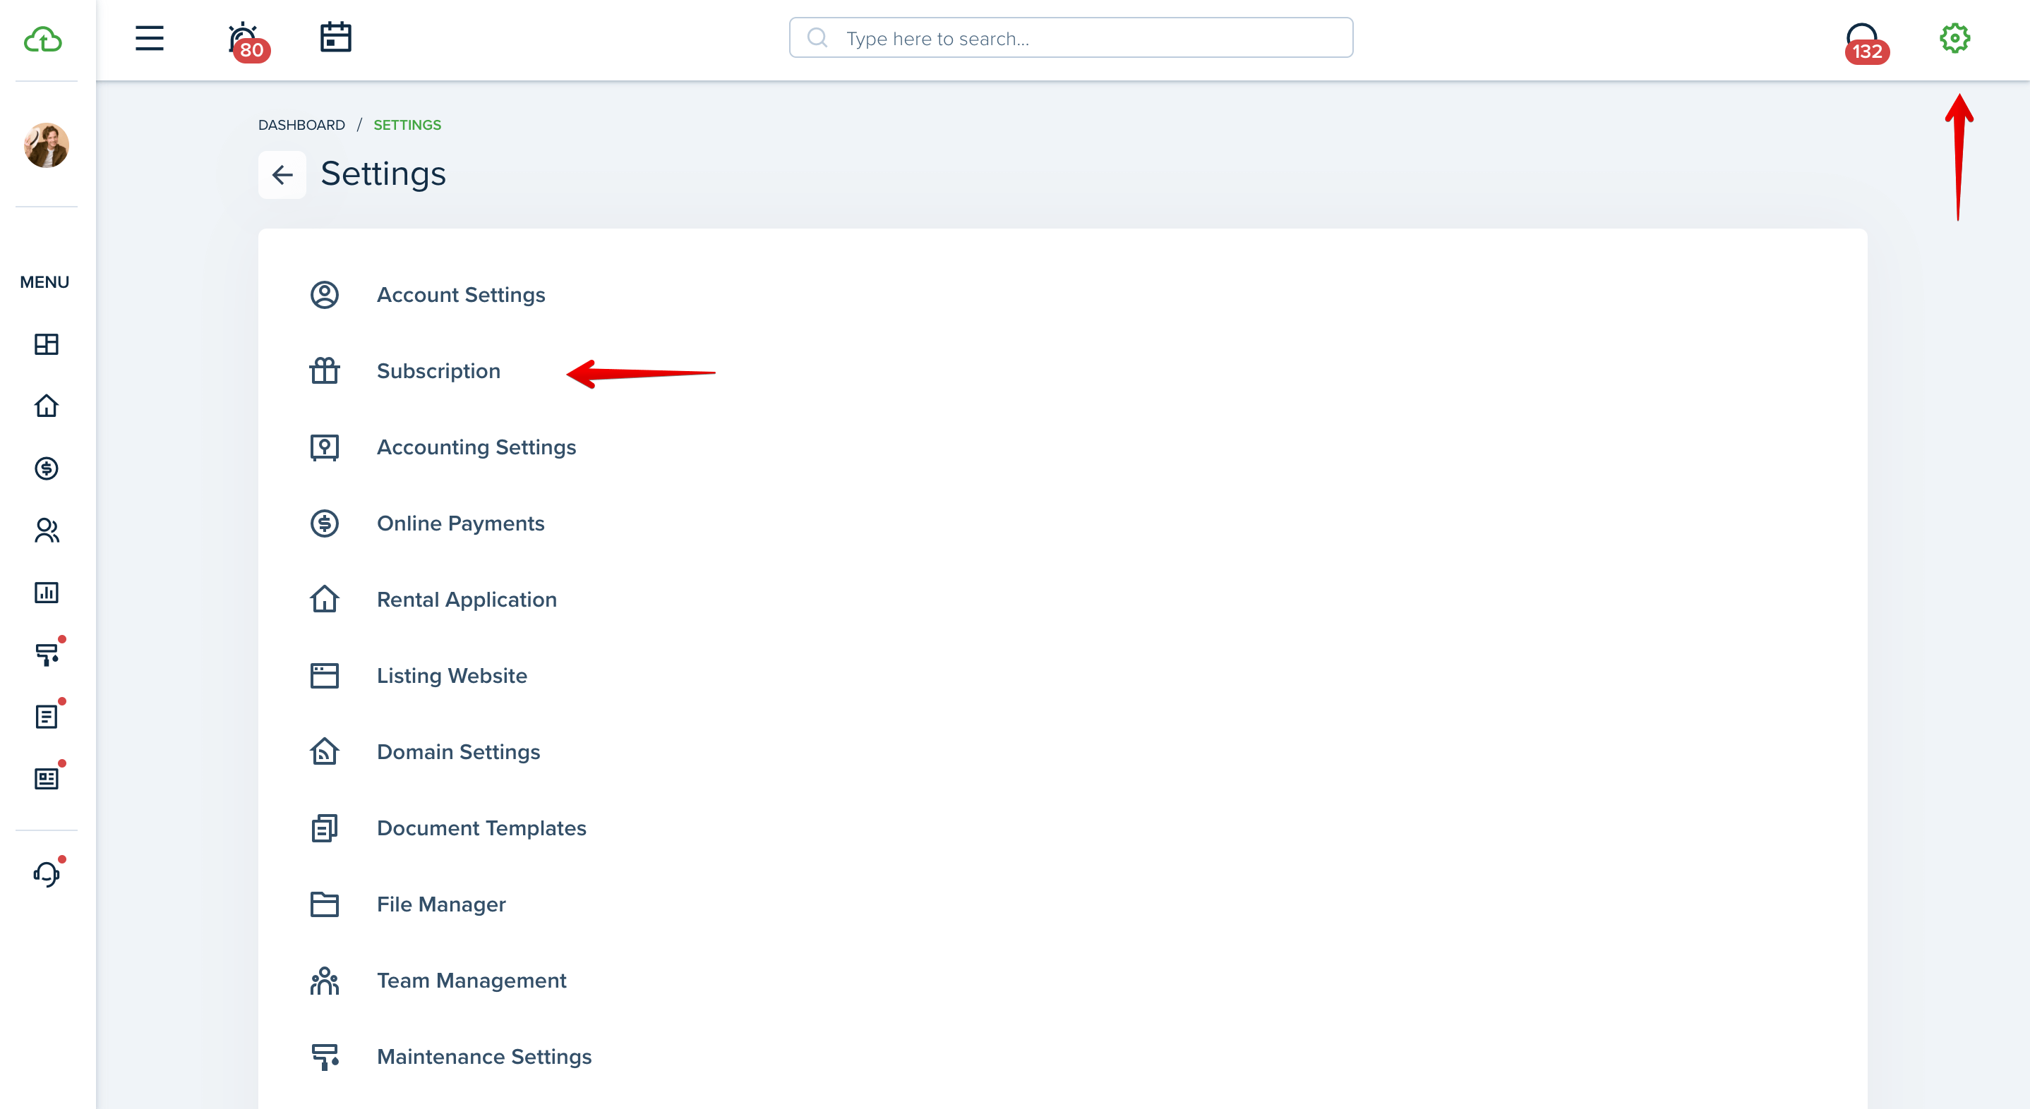This screenshot has height=1109, width=2030.
Task: Click the Document Templates pages icon
Action: coord(325,828)
